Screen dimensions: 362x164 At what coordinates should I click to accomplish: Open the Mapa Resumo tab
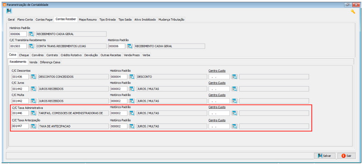88,19
